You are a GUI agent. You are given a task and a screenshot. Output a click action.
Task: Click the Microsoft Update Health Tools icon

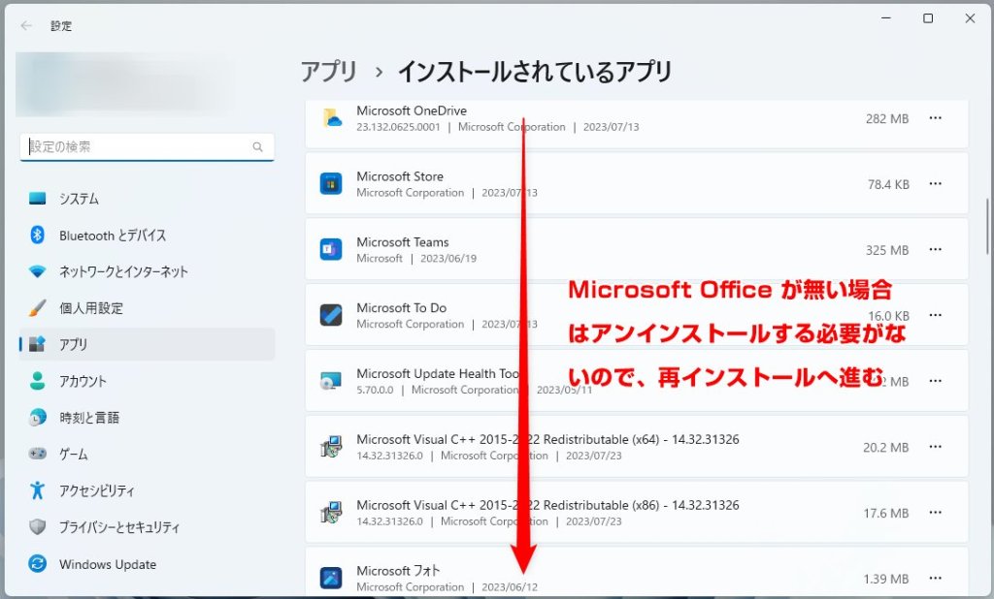(x=331, y=381)
